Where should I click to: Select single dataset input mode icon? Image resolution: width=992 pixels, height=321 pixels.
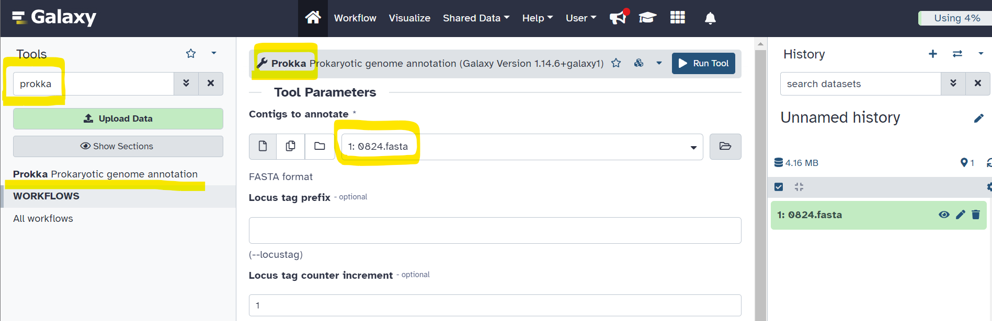(263, 146)
